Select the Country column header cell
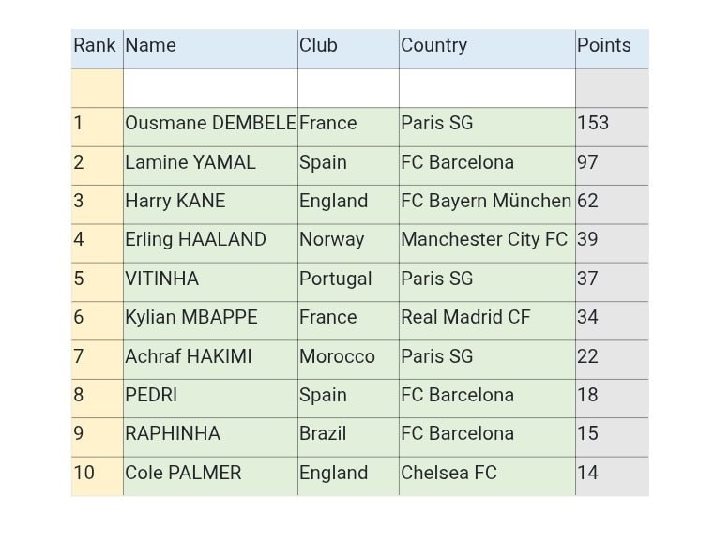Viewport: 714px width, 558px height. (486, 46)
